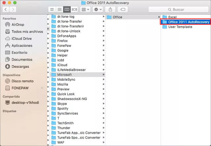Viewport: 211px width, 146px height.
Task: Switch to list view
Action: [x=59, y=9]
